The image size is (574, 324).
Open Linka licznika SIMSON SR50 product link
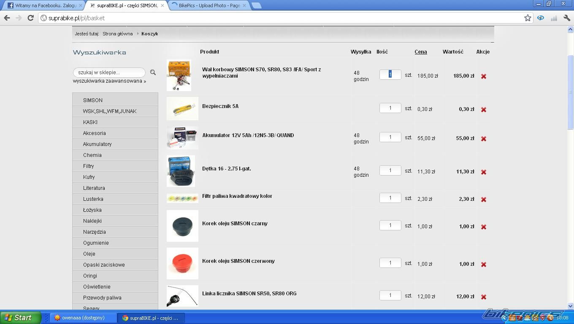pos(249,294)
